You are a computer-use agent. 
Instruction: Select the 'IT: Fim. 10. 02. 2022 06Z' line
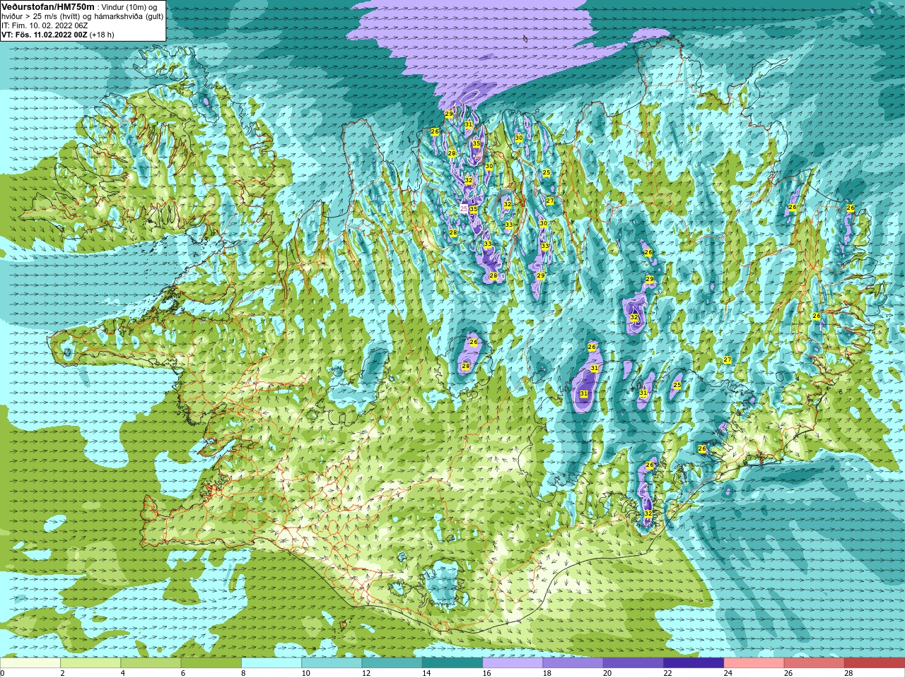pyautogui.click(x=43, y=25)
